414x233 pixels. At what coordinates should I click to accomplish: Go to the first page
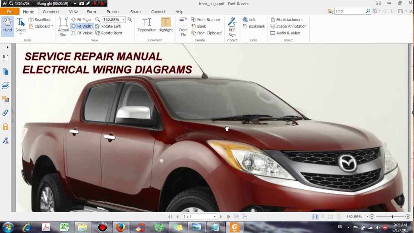click(170, 216)
